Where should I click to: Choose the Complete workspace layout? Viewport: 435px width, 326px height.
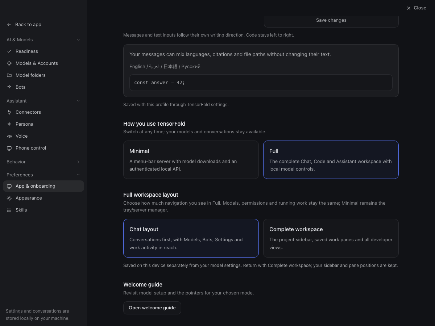pos(331,238)
